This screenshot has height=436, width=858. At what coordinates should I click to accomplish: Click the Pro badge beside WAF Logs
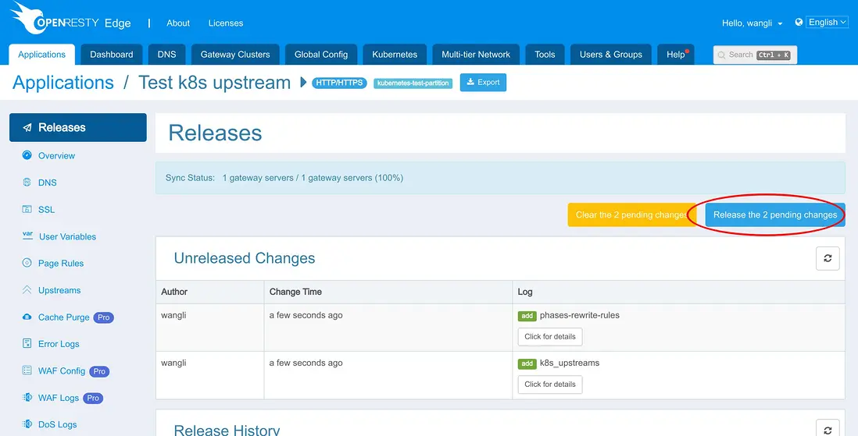pos(93,399)
